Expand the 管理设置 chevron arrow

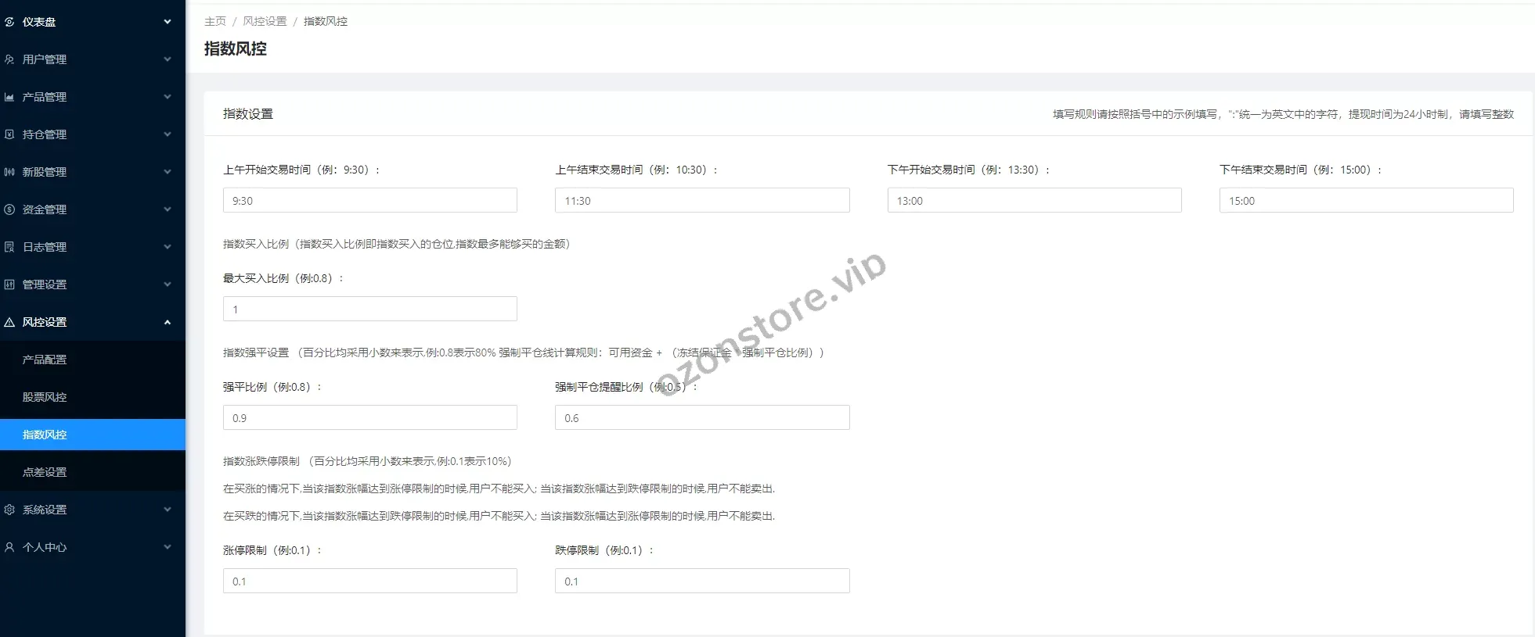(x=167, y=285)
